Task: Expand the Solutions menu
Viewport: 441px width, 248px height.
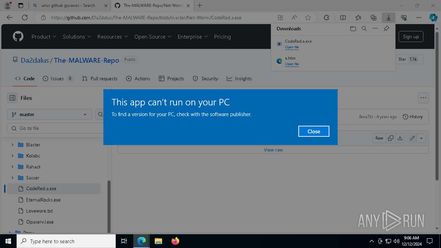Action: point(77,37)
